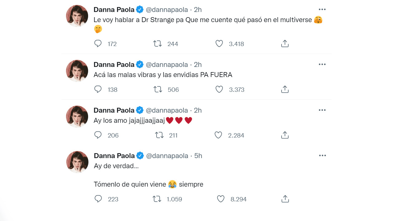
Task: Share the "Ay los amo" tweet
Action: click(285, 135)
